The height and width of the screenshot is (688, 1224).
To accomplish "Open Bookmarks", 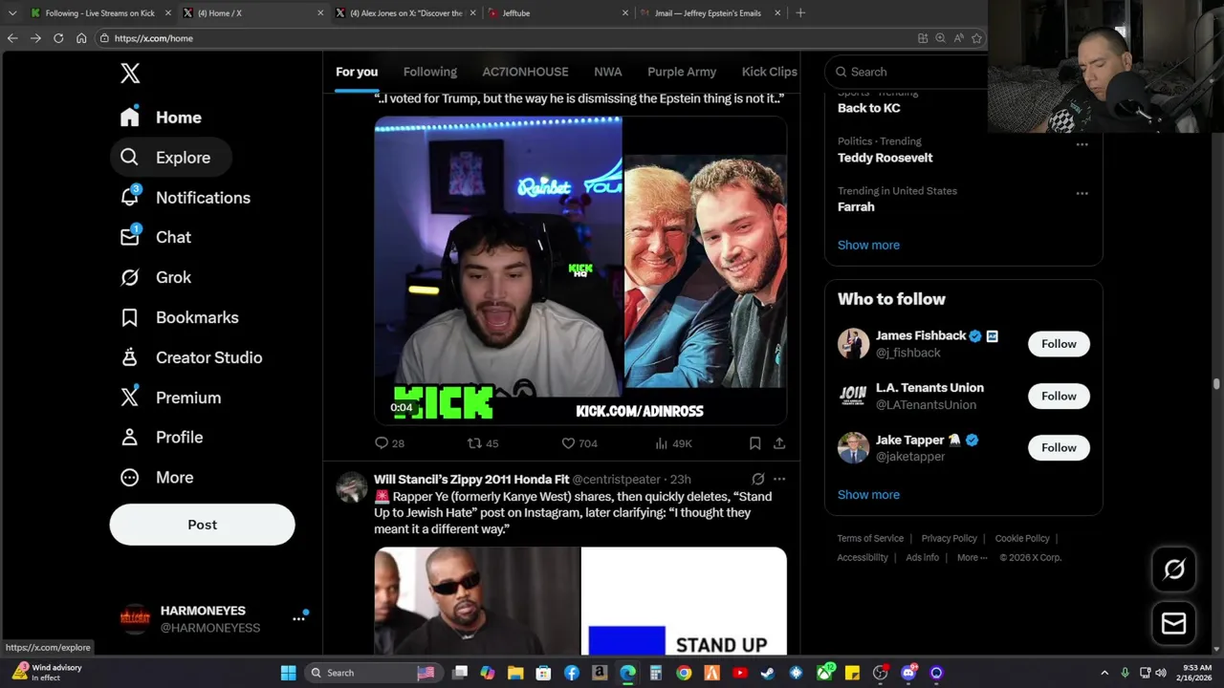I will (x=179, y=317).
